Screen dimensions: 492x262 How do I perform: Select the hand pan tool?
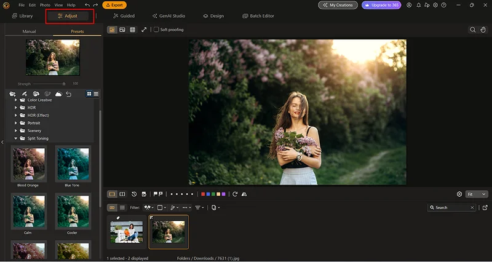coord(483,30)
